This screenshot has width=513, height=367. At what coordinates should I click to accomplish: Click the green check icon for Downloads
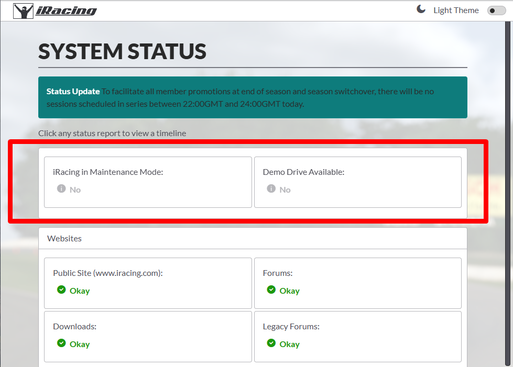(x=61, y=343)
